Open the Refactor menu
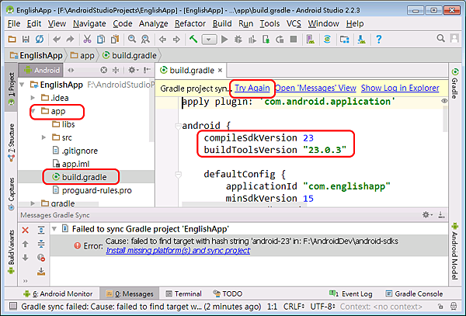 [x=190, y=23]
